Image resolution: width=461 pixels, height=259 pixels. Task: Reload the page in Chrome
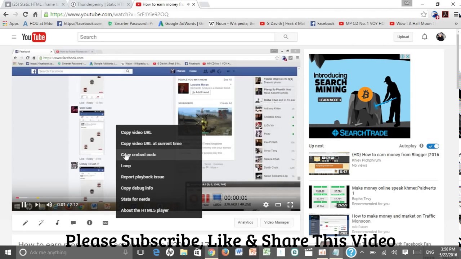pyautogui.click(x=25, y=14)
